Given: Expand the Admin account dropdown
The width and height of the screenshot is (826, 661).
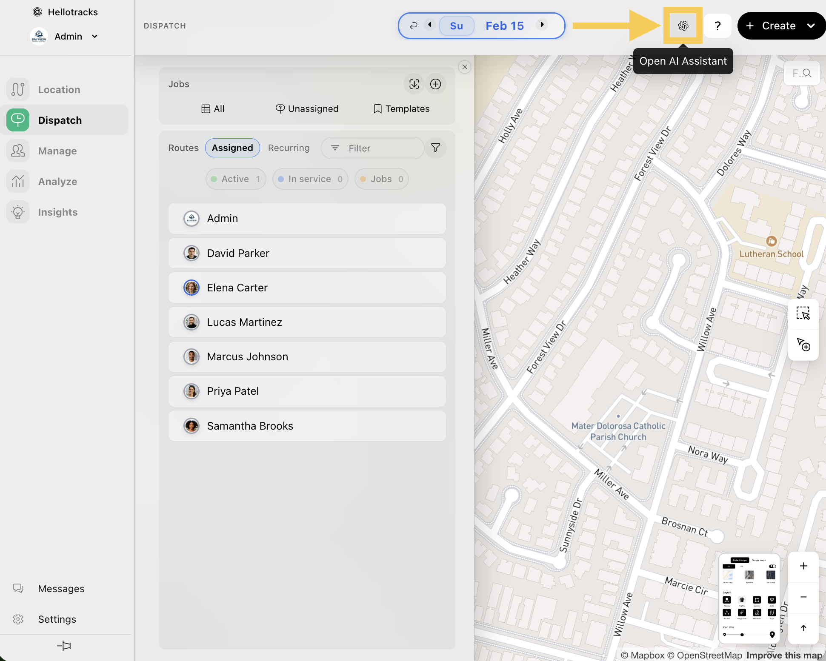Looking at the screenshot, I should pyautogui.click(x=94, y=36).
